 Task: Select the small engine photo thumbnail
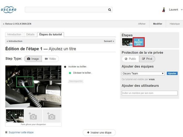pos(15,116)
